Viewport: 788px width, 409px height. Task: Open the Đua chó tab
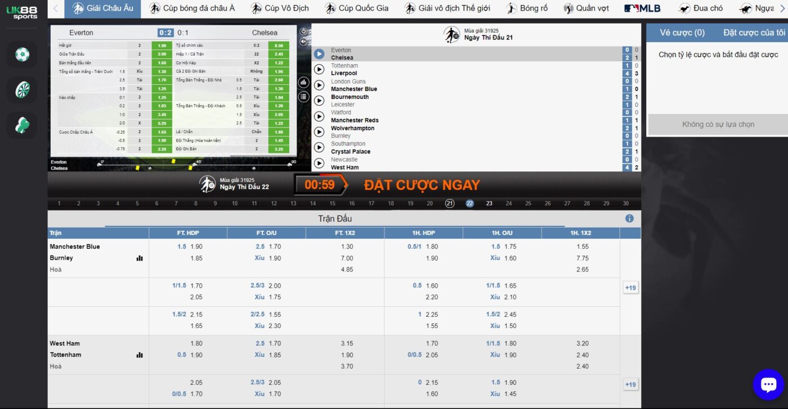click(701, 8)
